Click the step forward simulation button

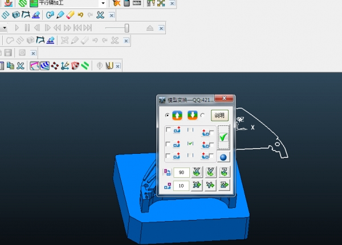47,28
